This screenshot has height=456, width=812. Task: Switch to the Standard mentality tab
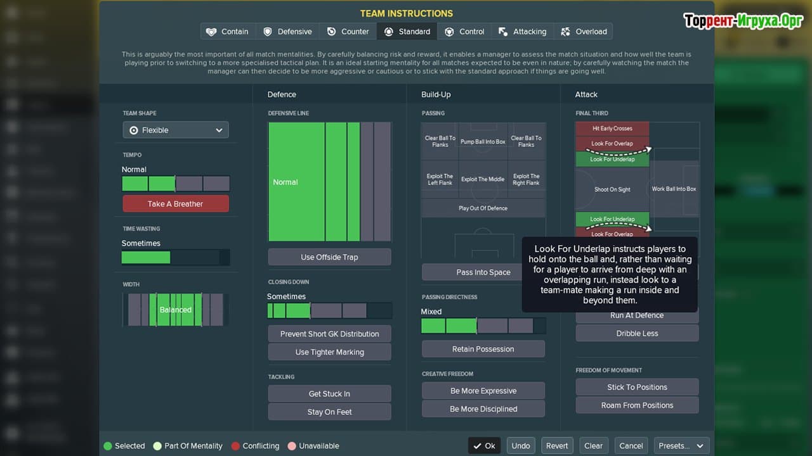[407, 32]
